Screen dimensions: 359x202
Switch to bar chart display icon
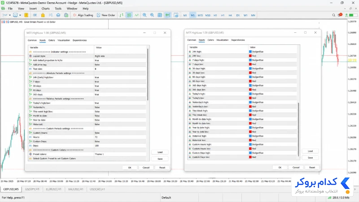click(x=121, y=15)
